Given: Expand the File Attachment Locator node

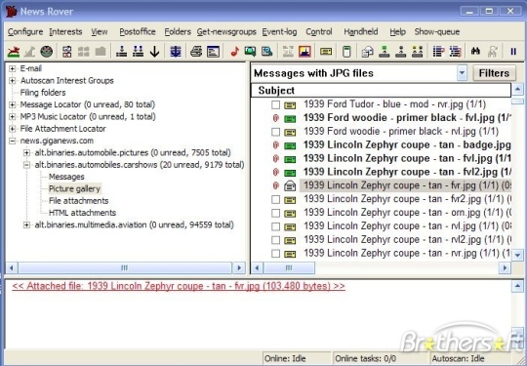Looking at the screenshot, I should coord(13,129).
